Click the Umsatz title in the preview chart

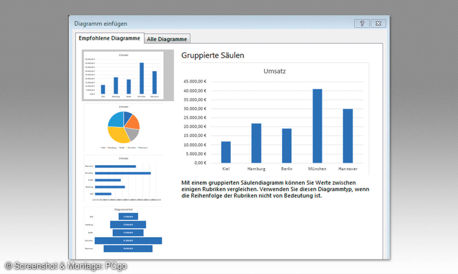click(x=274, y=71)
